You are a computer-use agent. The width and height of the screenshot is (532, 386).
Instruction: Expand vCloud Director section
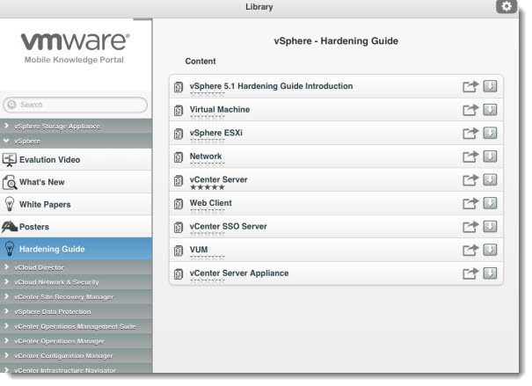[76, 267]
